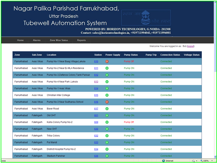Open the Reports menu
The height and width of the screenshot is (163, 217).
[x=81, y=40]
